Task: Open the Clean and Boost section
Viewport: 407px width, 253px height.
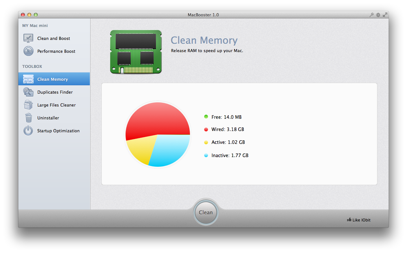Action: coord(54,38)
